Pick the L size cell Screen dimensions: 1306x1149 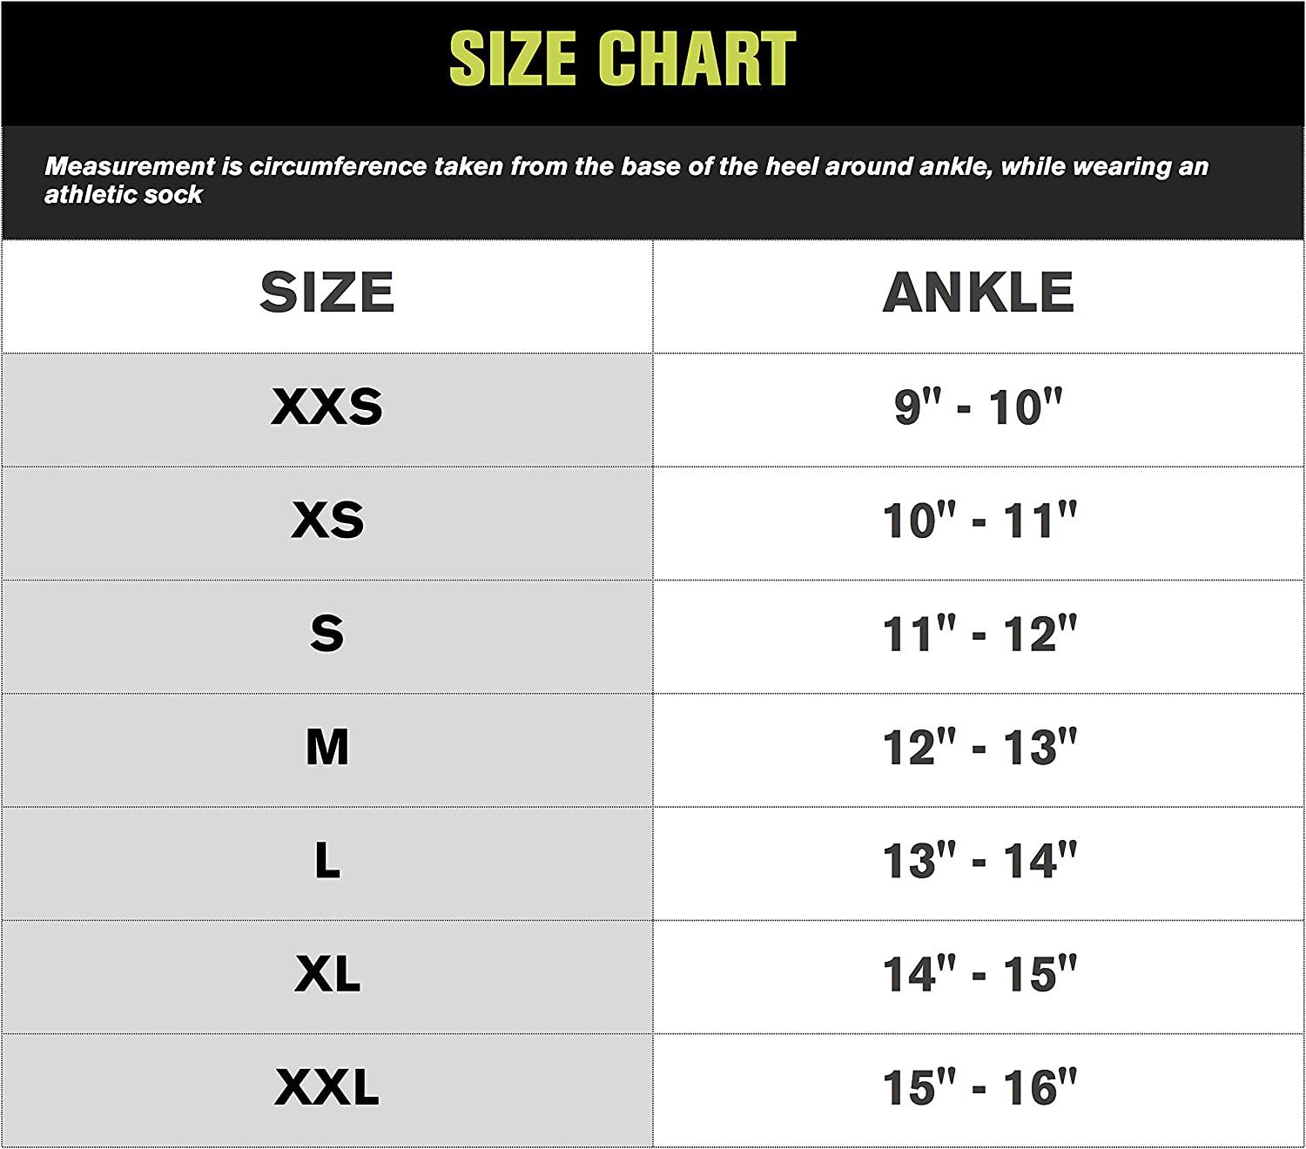(327, 860)
